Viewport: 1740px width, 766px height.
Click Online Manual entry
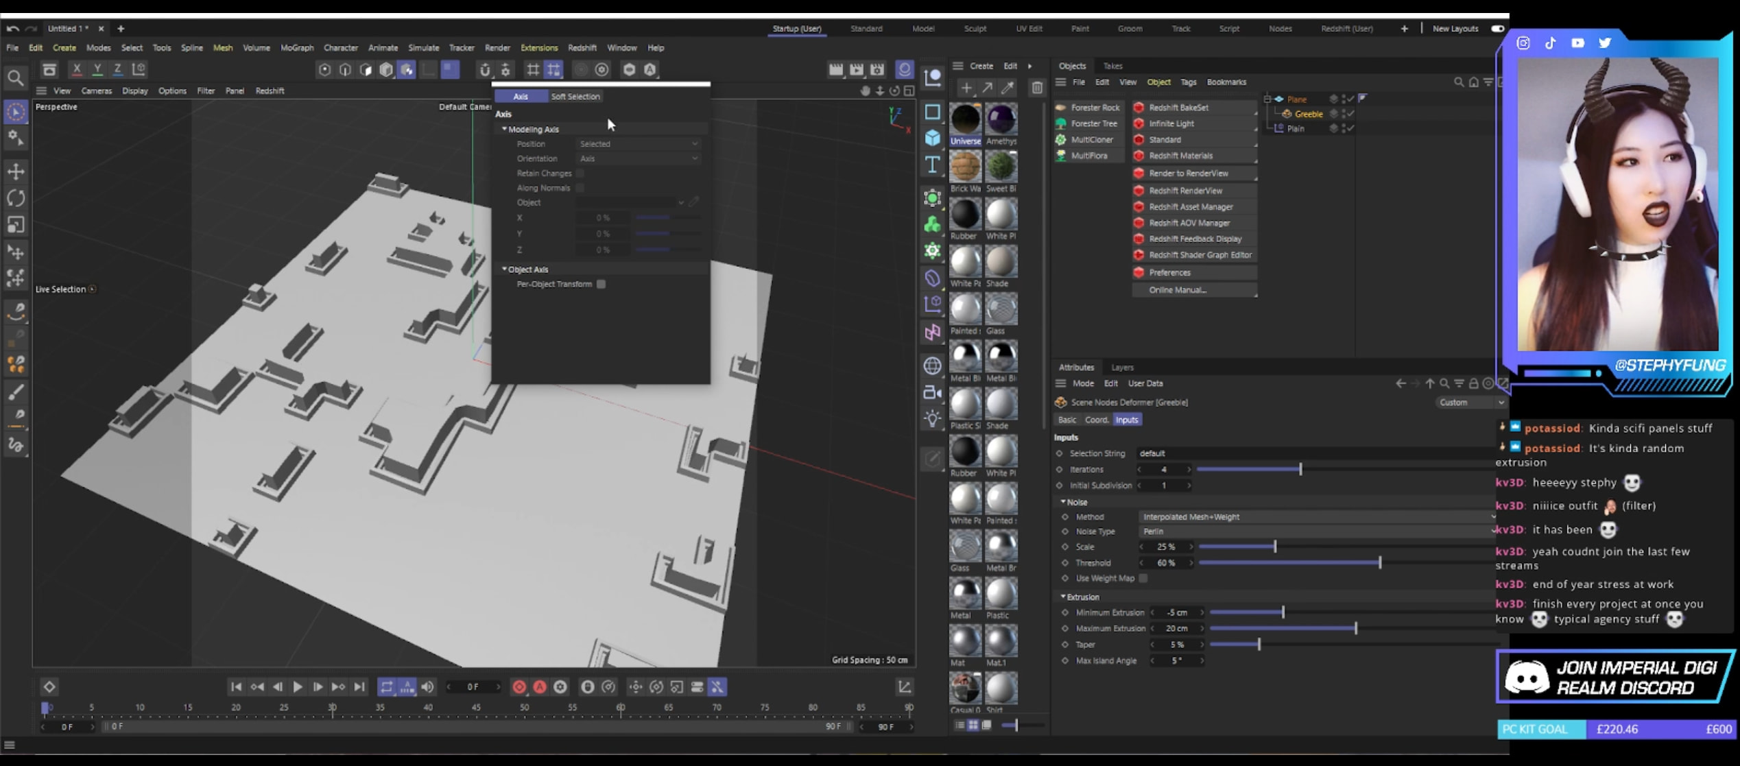click(x=1178, y=290)
